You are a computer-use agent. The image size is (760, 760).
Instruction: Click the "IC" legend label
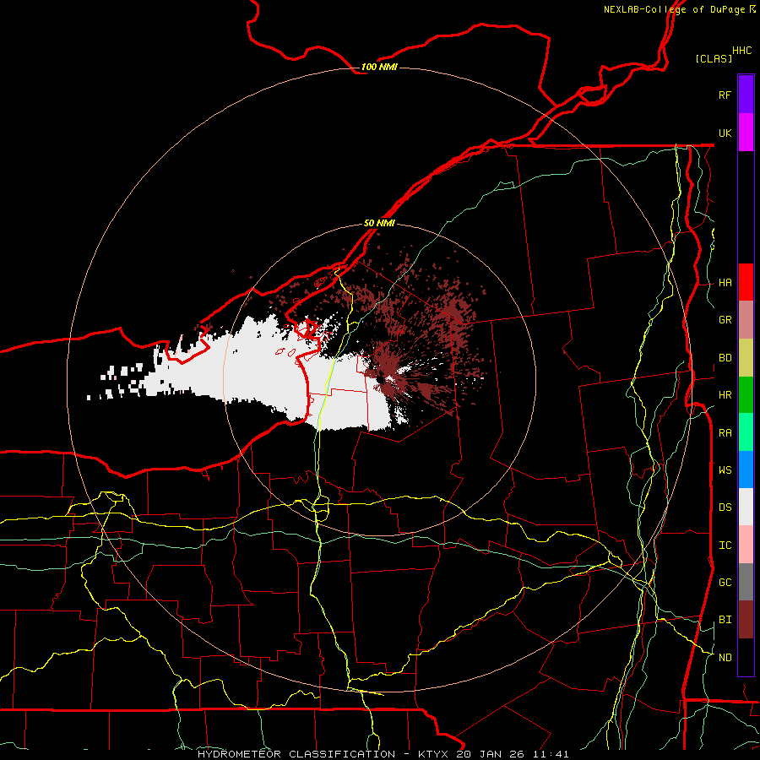[x=725, y=546]
